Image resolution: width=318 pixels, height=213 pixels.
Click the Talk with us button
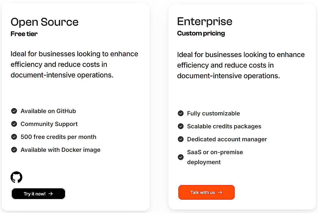tap(206, 192)
